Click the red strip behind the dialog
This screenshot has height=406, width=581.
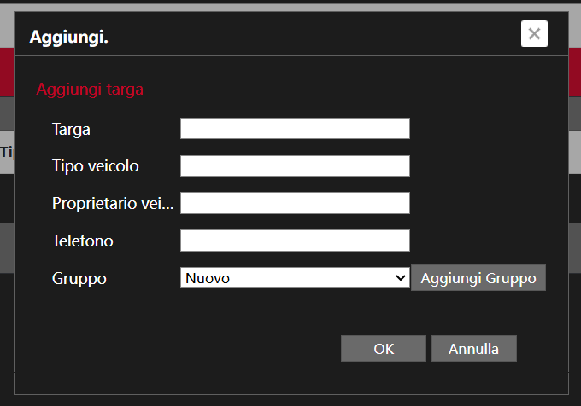point(7,70)
